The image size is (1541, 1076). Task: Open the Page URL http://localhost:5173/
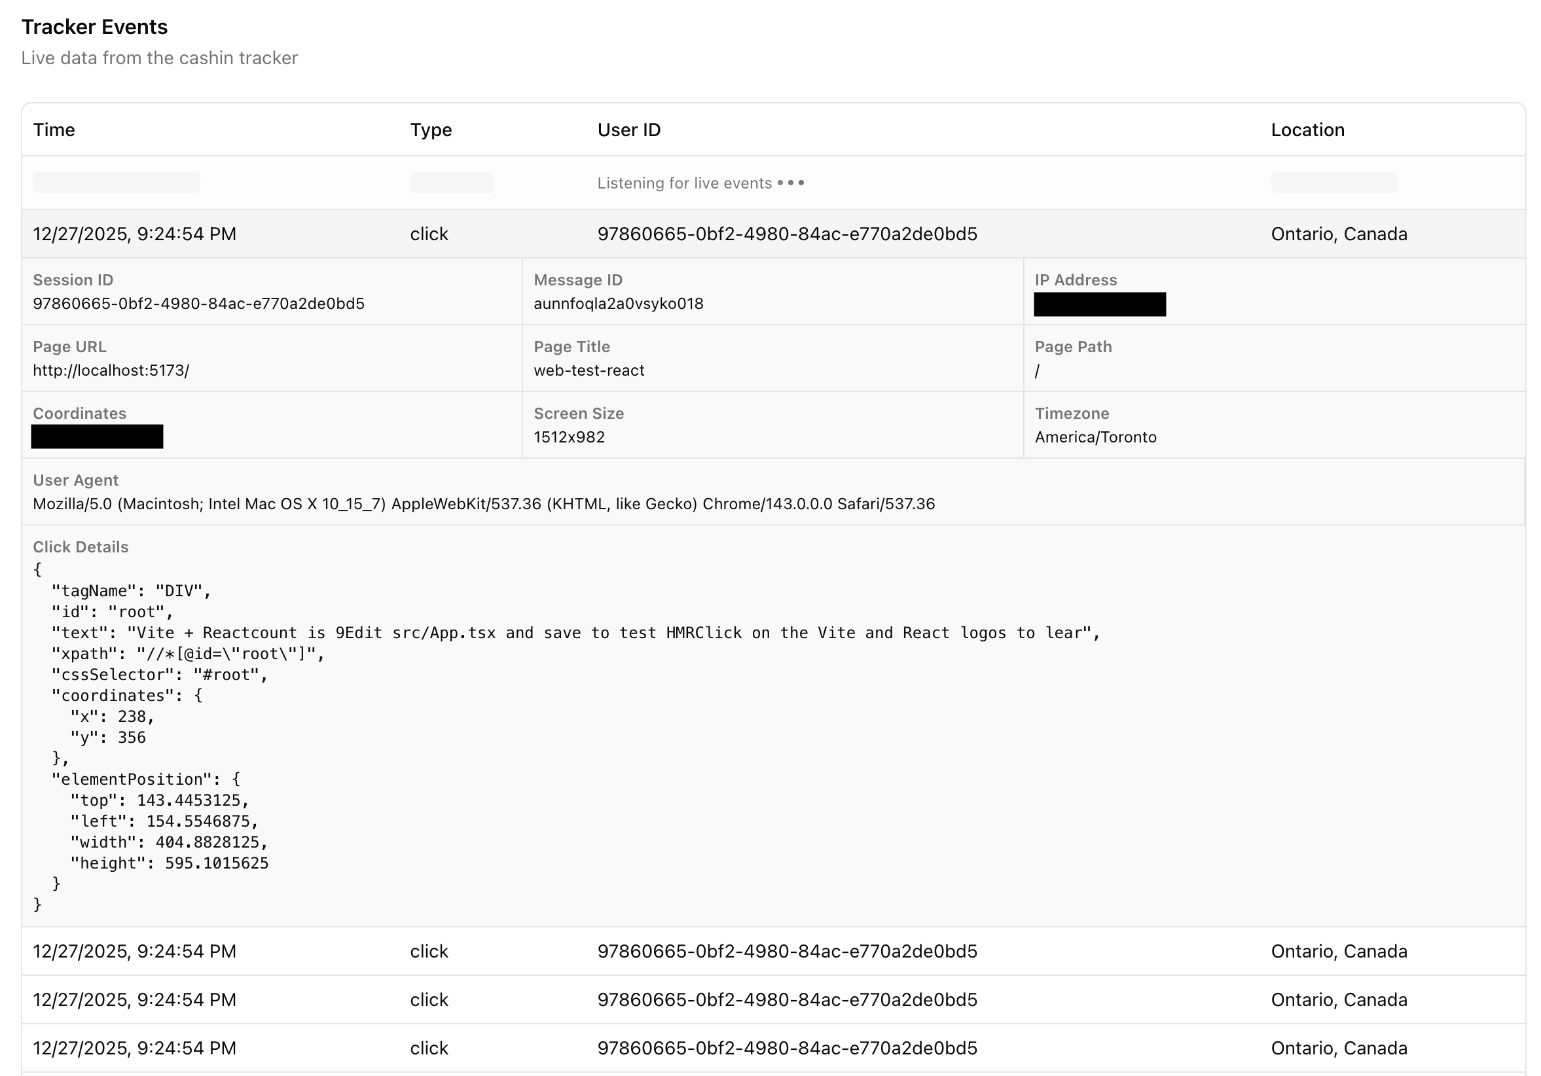pyautogui.click(x=111, y=370)
